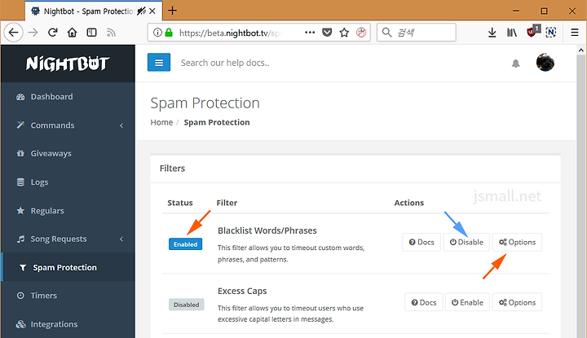
Task: Show site information icon in address bar
Action: click(157, 33)
